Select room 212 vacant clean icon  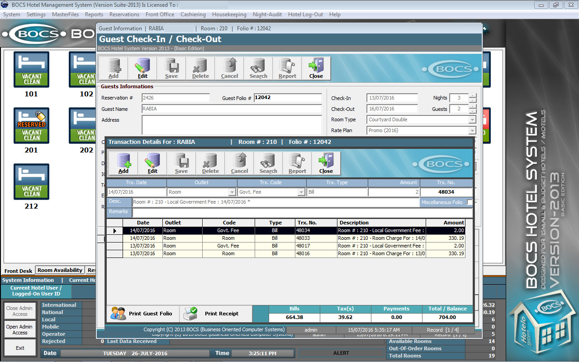(31, 181)
